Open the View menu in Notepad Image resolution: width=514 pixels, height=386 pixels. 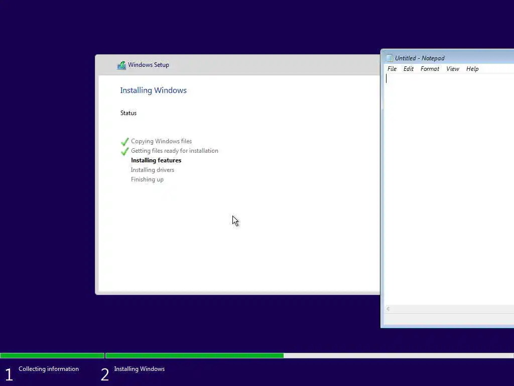pos(453,69)
